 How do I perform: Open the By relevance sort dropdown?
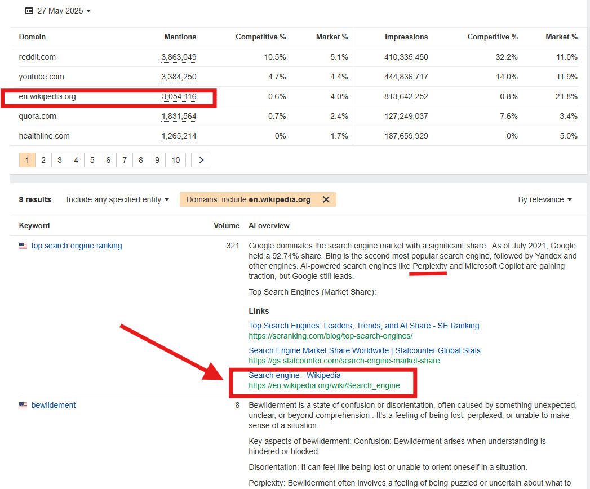(545, 200)
